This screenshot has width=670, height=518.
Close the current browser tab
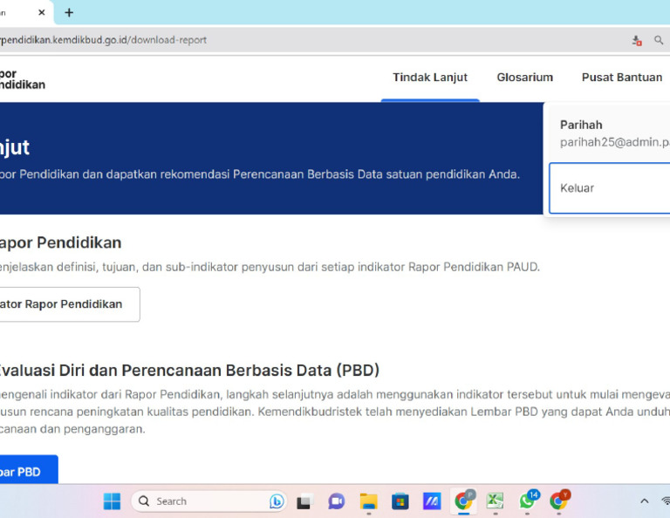tap(42, 13)
